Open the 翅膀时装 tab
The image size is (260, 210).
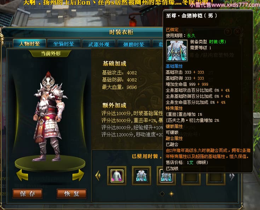click(x=134, y=44)
